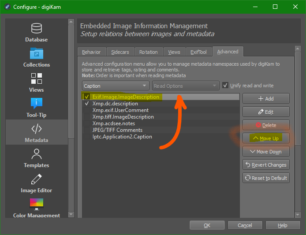Image resolution: width=306 pixels, height=235 pixels.
Task: Click the digiKam app icon in title bar
Action: 7,7
